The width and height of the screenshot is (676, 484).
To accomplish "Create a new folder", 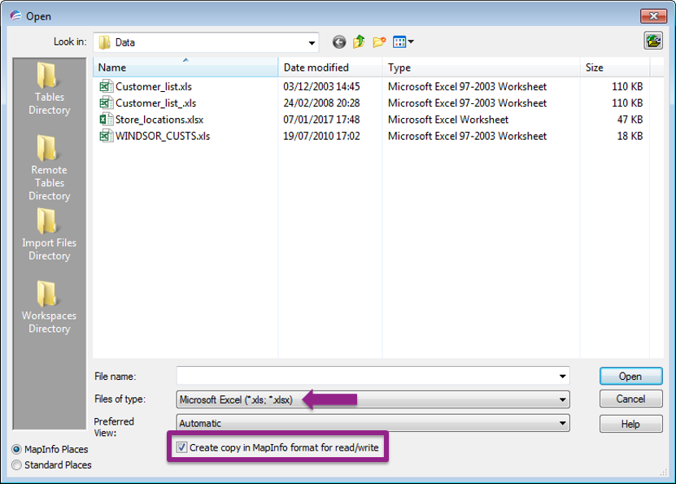I will tap(379, 41).
